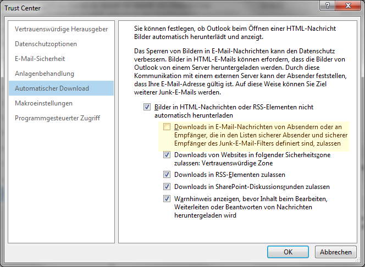Disable Downloads in RSS-Elementen zulassen
Viewport: 365px width, 267px height.
167,175
